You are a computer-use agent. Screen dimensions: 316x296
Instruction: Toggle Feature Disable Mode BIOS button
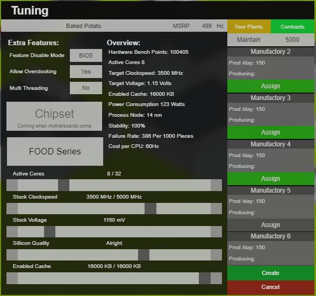86,55
